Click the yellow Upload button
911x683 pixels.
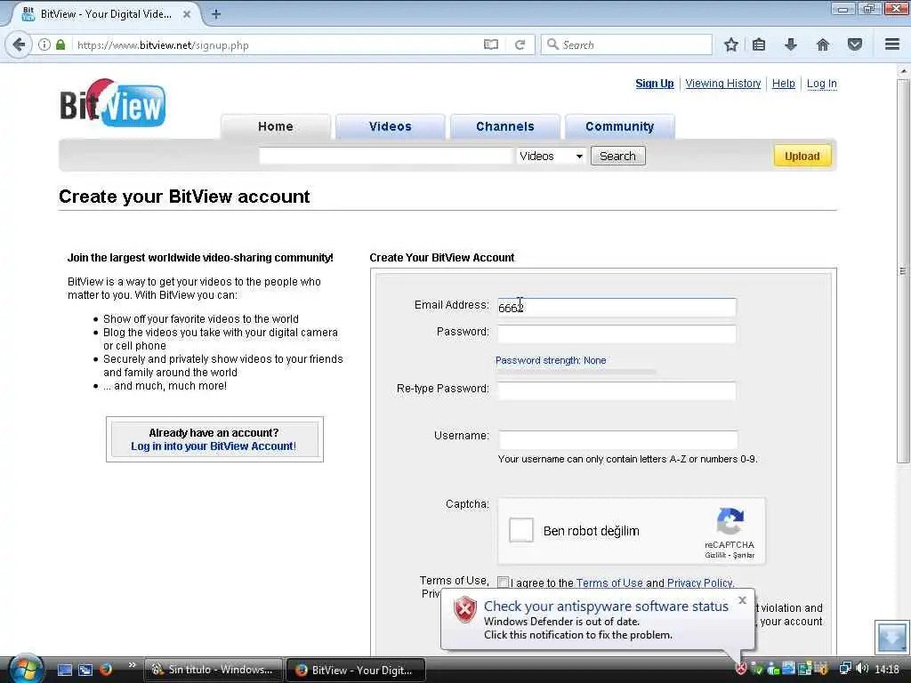[x=802, y=156]
